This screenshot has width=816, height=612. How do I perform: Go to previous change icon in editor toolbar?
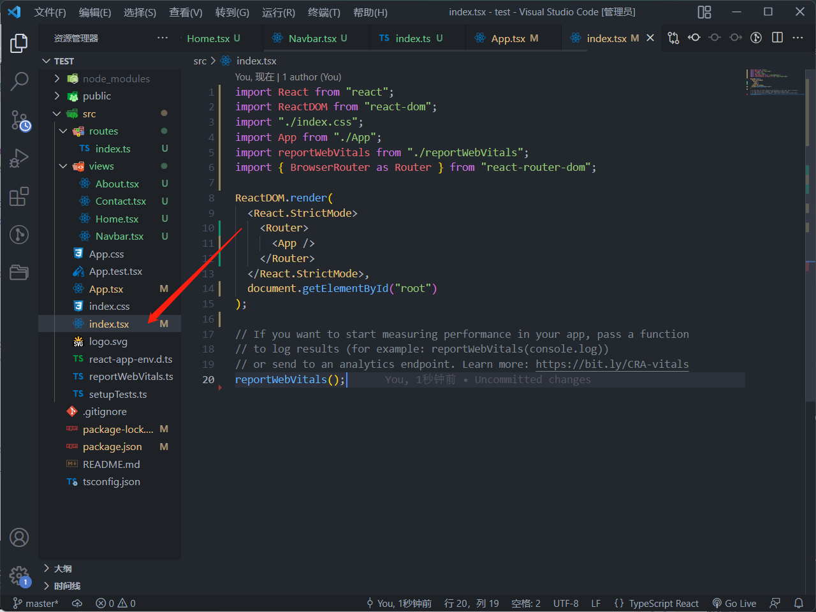pyautogui.click(x=715, y=38)
